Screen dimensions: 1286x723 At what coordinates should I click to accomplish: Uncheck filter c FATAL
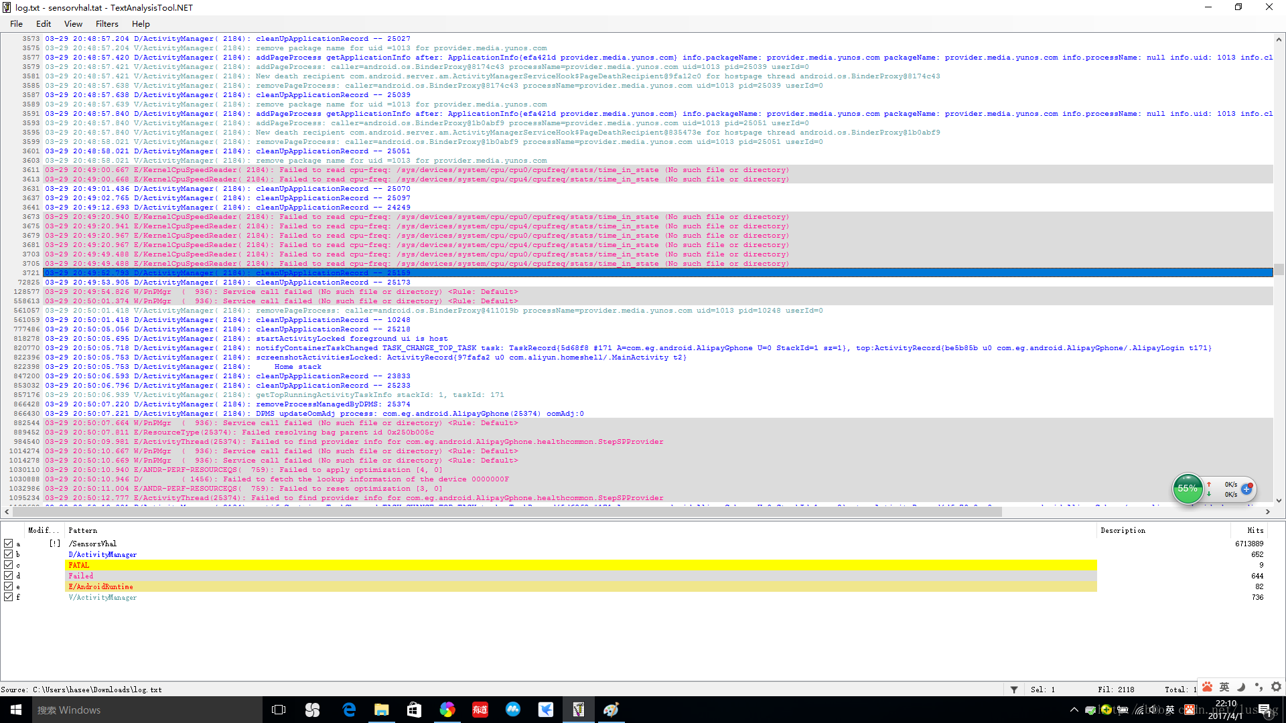click(8, 565)
